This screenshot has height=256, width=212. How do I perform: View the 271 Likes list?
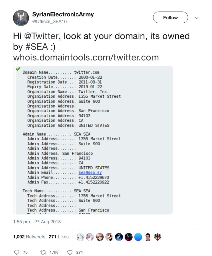pyautogui.click(x=59, y=237)
